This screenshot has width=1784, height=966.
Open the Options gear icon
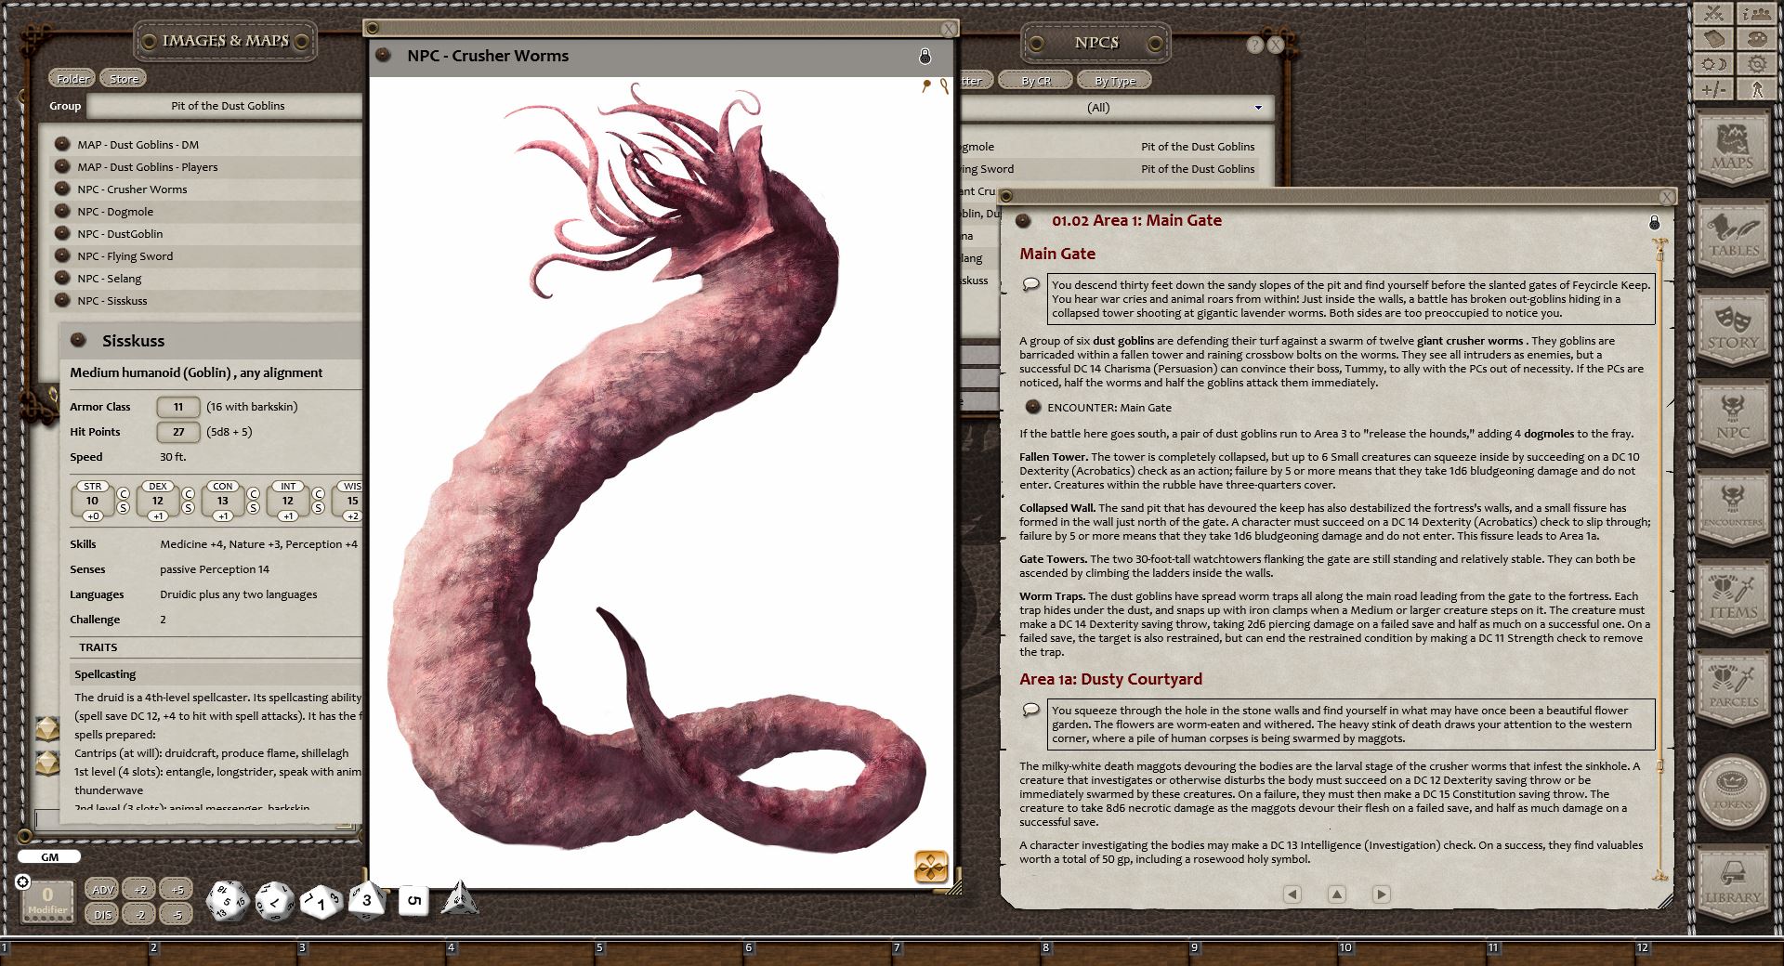coord(1756,63)
